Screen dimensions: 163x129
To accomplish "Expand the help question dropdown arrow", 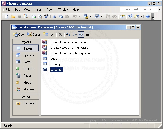I will pos(159,10).
